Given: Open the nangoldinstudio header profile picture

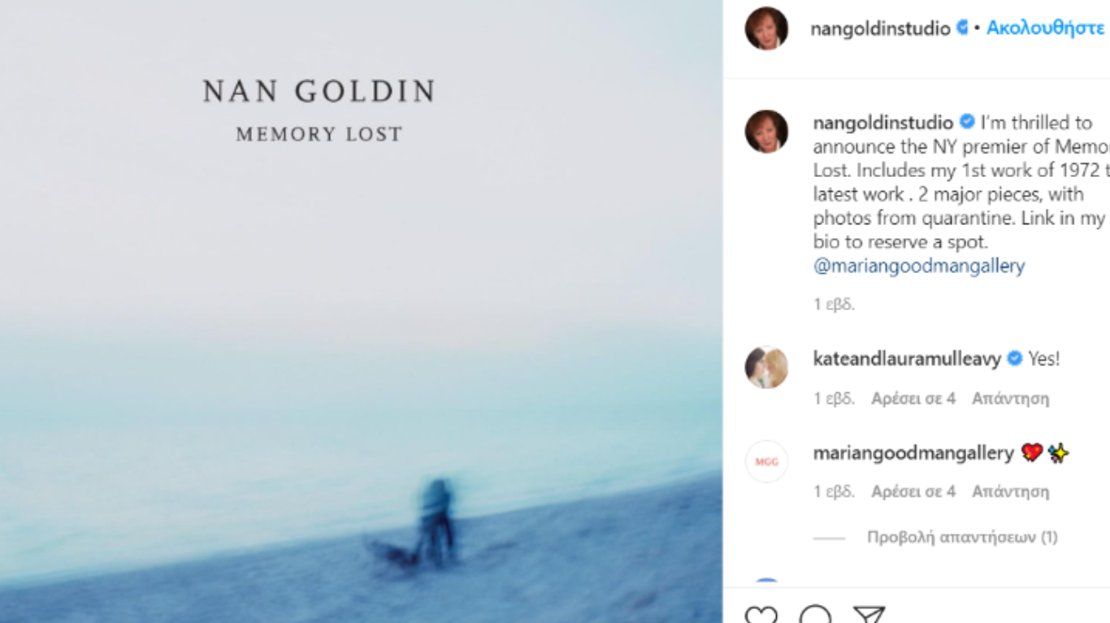Looking at the screenshot, I should (x=766, y=28).
